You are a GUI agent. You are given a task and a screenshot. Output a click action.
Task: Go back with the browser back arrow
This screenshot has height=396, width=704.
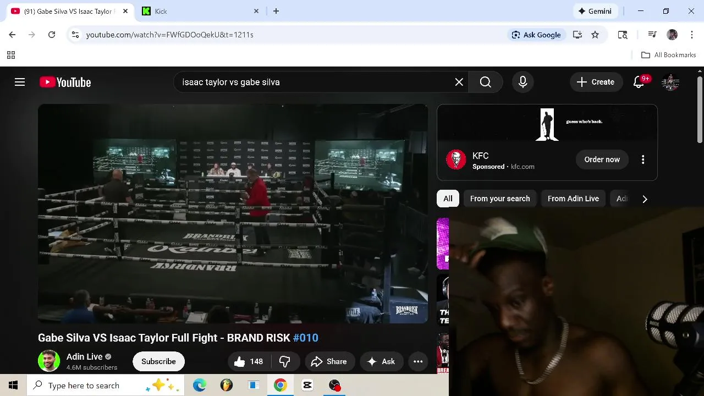(12, 35)
